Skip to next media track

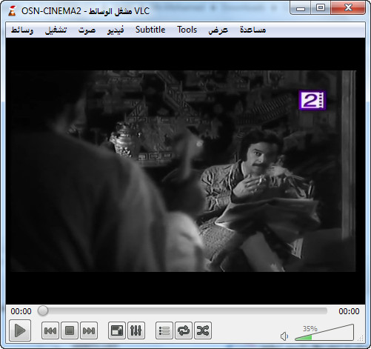coord(89,330)
